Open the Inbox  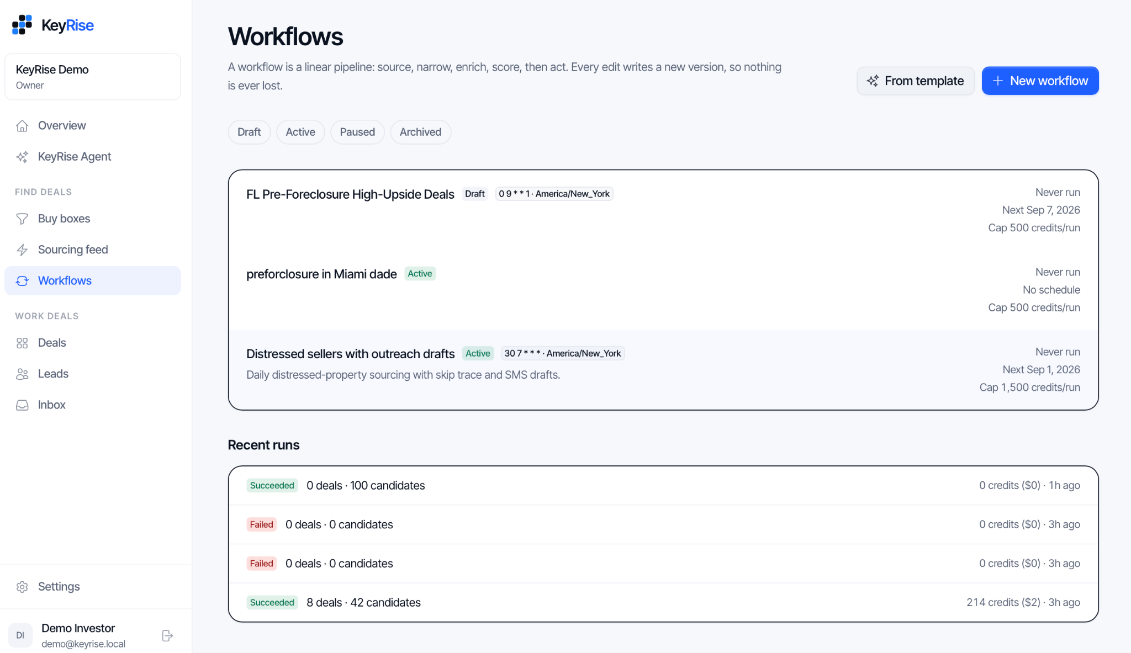point(93,405)
